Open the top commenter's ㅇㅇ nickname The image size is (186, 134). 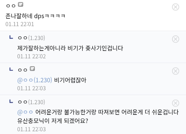tap(11, 6)
